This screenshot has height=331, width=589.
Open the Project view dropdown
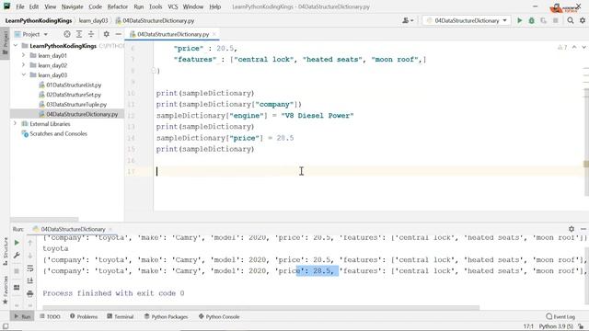tap(31, 34)
